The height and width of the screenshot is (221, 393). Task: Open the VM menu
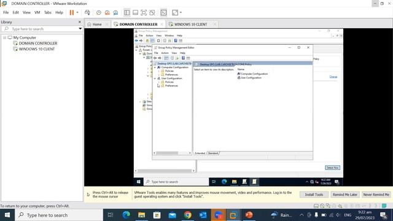point(37,12)
